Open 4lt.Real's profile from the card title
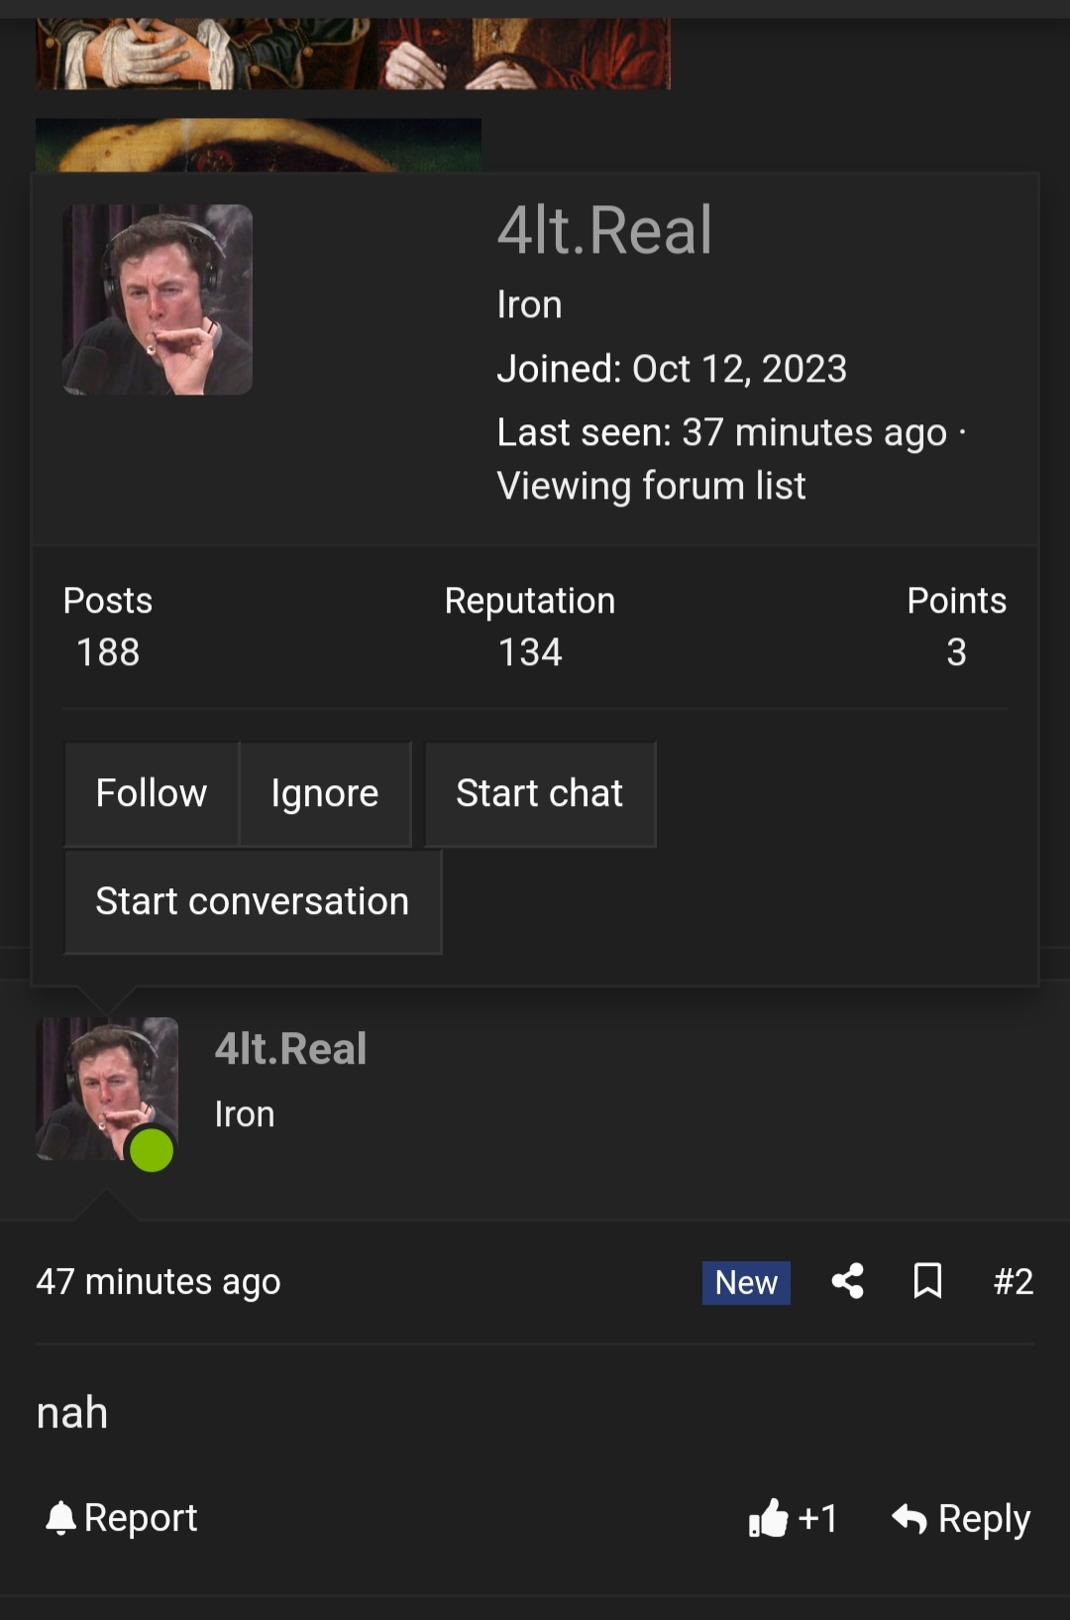Screen dimensions: 1070x1620 [x=604, y=231]
